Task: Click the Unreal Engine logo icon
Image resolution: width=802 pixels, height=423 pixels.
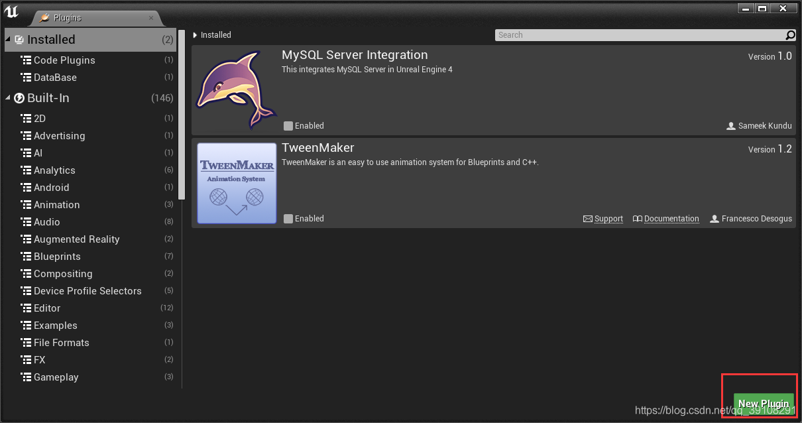Action: 11,11
